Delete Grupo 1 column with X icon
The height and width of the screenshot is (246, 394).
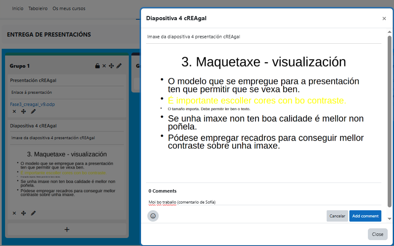(x=104, y=66)
